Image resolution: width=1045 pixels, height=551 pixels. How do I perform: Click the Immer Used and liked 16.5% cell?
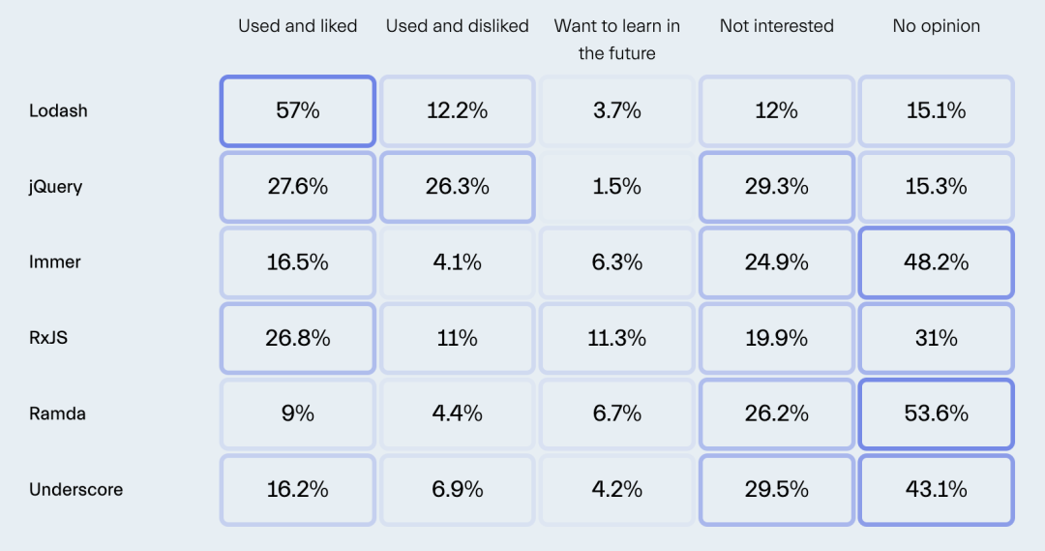point(297,262)
